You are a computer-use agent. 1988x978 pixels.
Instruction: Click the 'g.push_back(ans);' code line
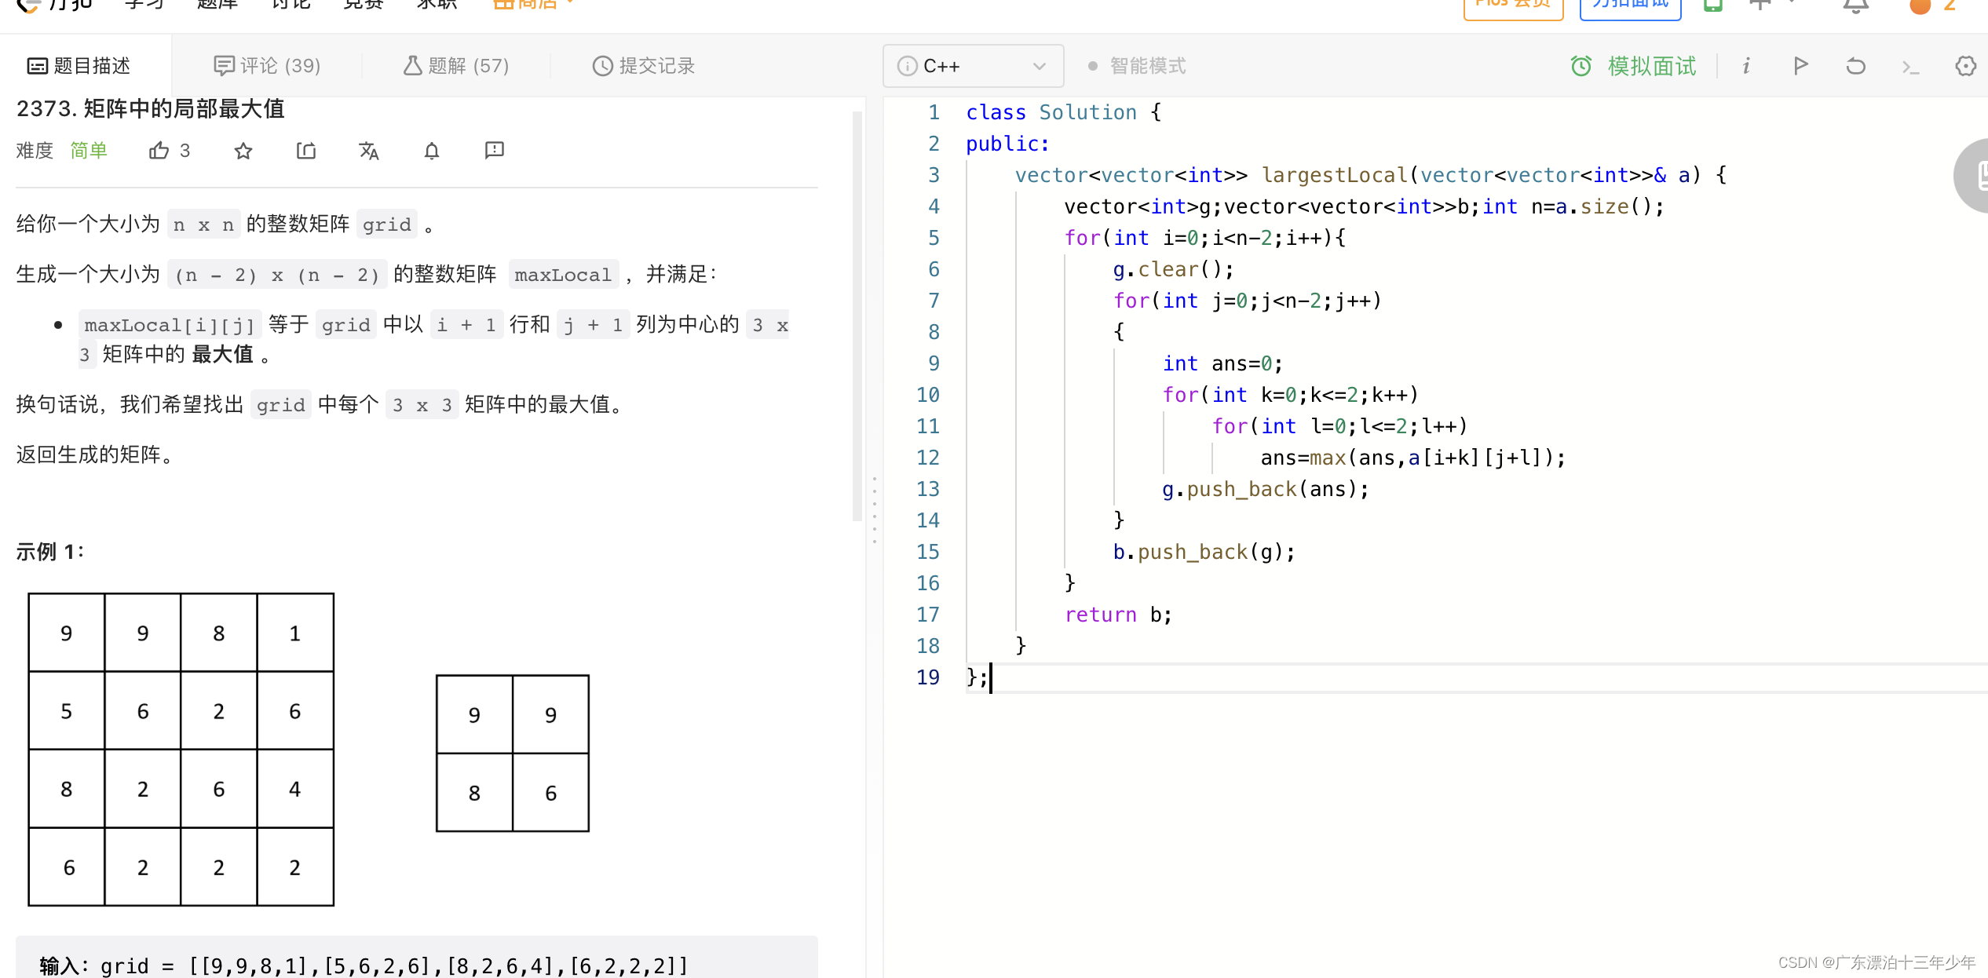click(x=1266, y=489)
